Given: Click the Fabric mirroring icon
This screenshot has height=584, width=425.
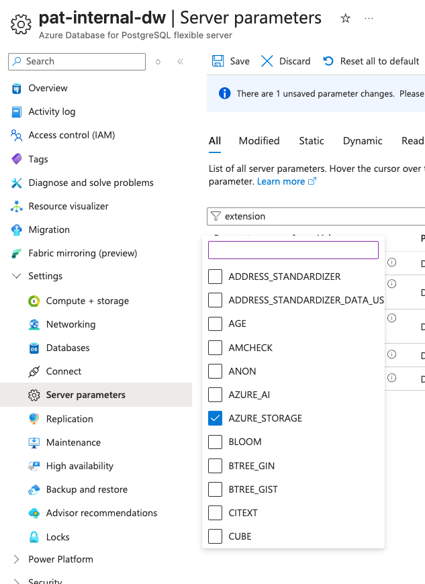Looking at the screenshot, I should (16, 254).
